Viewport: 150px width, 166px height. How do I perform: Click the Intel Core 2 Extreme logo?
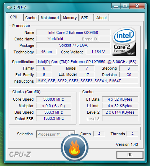pyautogui.click(x=124, y=42)
